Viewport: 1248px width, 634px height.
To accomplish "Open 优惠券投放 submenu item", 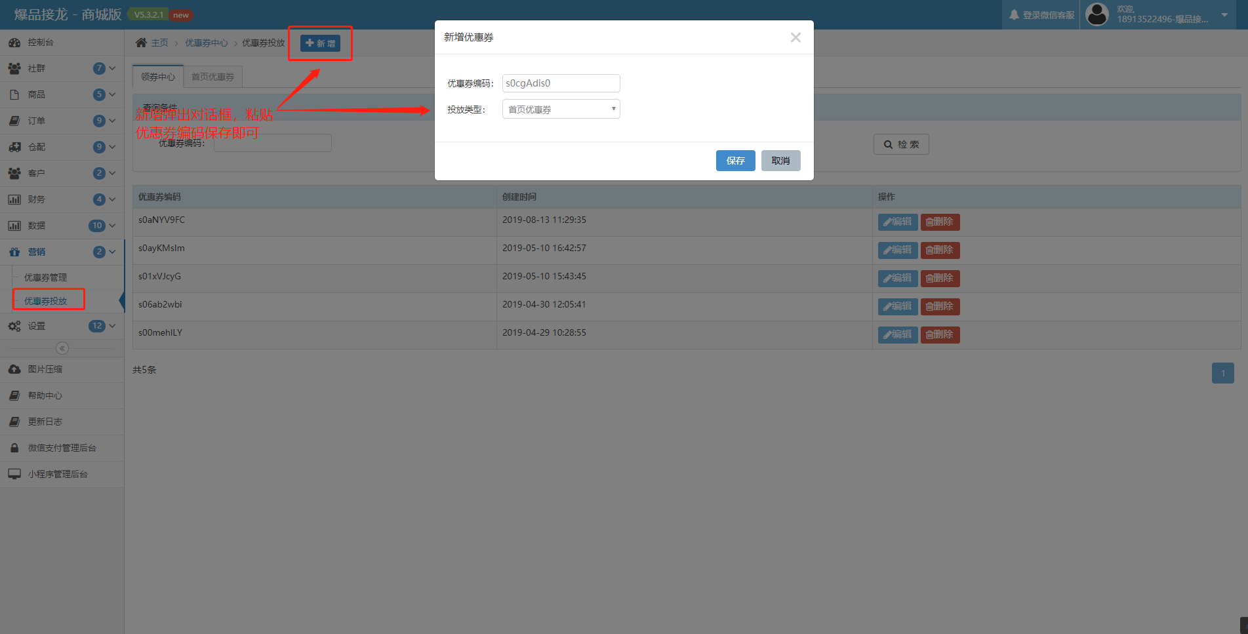I will coord(46,301).
